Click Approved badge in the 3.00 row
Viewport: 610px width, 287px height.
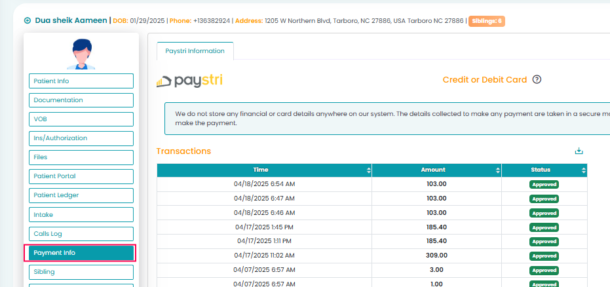(544, 270)
